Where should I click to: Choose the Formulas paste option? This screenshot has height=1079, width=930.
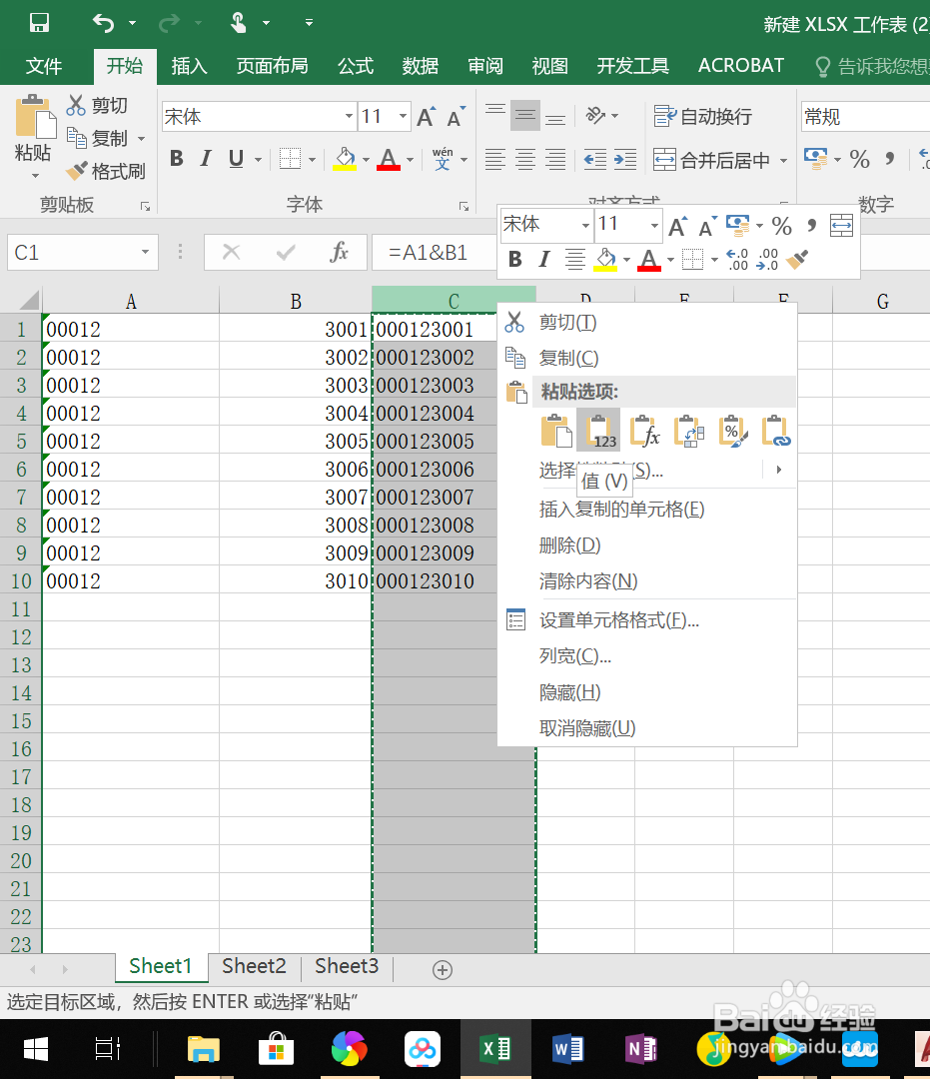click(644, 430)
